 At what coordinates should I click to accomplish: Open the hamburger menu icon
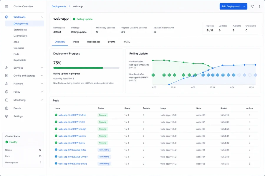6,6
